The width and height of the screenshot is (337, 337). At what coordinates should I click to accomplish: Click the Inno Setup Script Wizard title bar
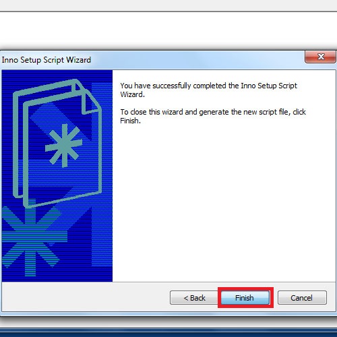[x=153, y=60]
